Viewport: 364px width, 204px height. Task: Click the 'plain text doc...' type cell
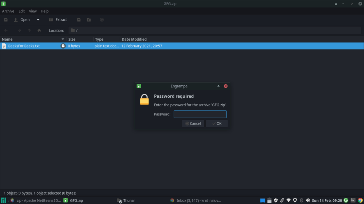[107, 46]
